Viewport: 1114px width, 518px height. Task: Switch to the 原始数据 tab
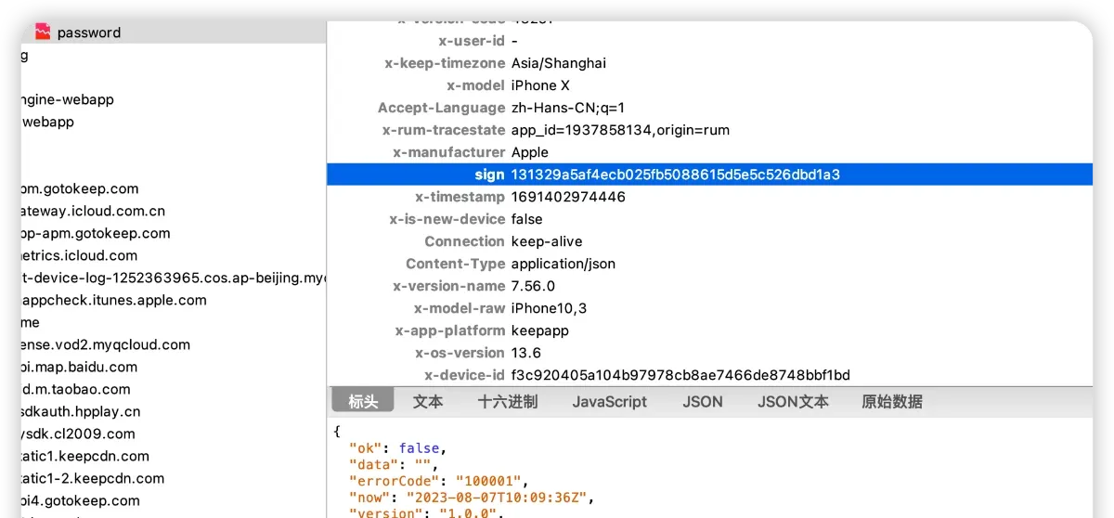pos(892,402)
